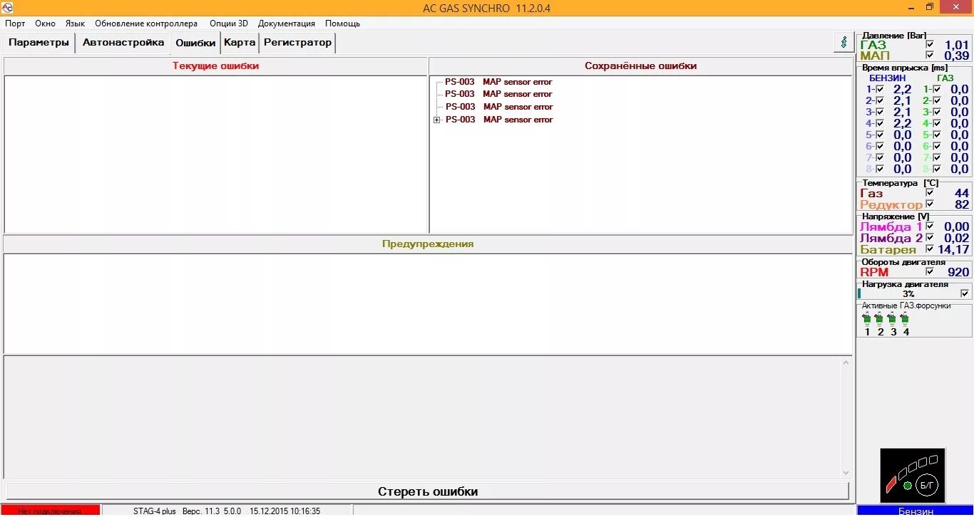Open the Помощь menu
The width and height of the screenshot is (974, 517).
tap(343, 23)
